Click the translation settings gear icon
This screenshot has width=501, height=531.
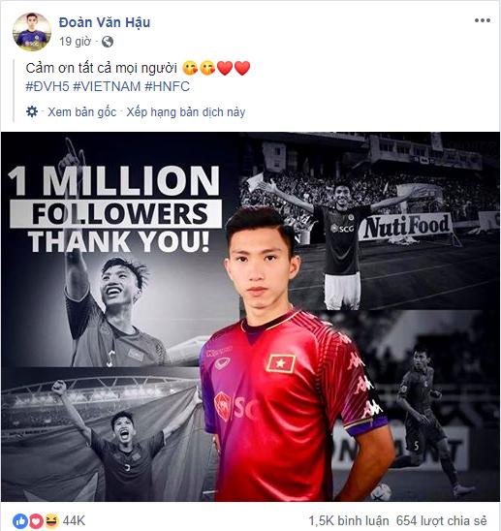32,111
